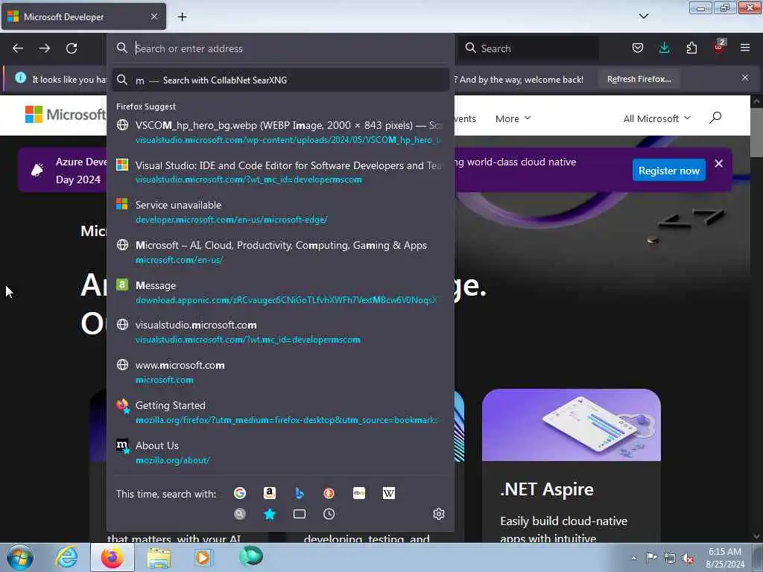Click the Refresh Firefox… button
This screenshot has width=763, height=572.
[639, 79]
